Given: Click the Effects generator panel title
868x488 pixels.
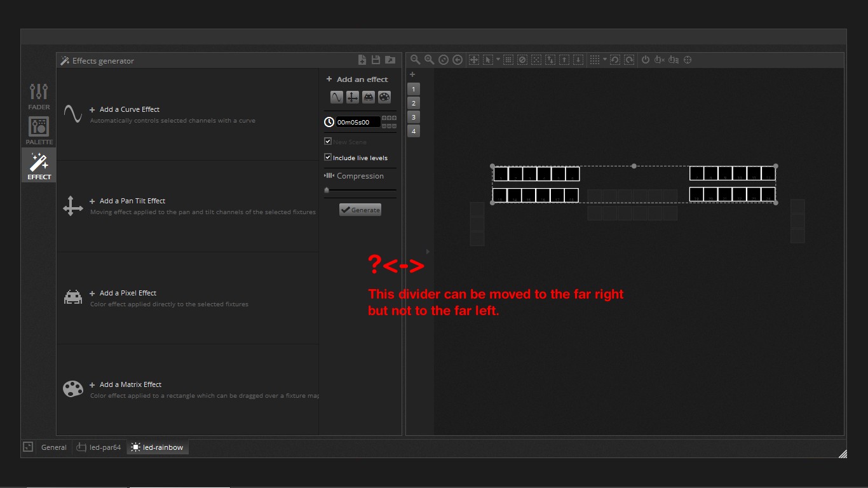Looking at the screenshot, I should coord(103,61).
